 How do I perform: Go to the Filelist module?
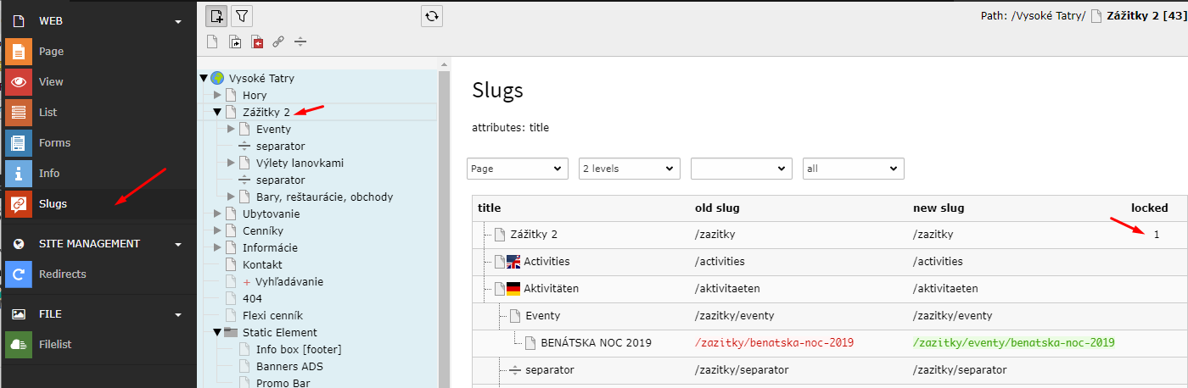(x=57, y=344)
